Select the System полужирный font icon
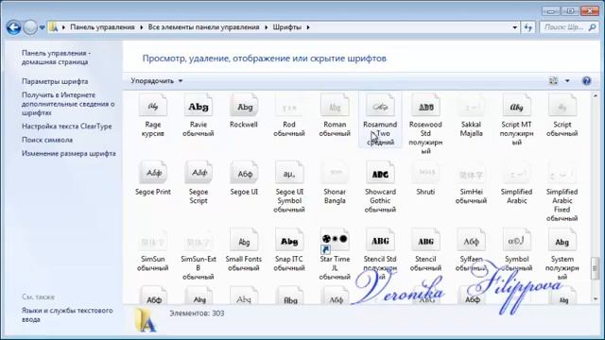Image resolution: width=605 pixels, height=340 pixels. tap(562, 240)
